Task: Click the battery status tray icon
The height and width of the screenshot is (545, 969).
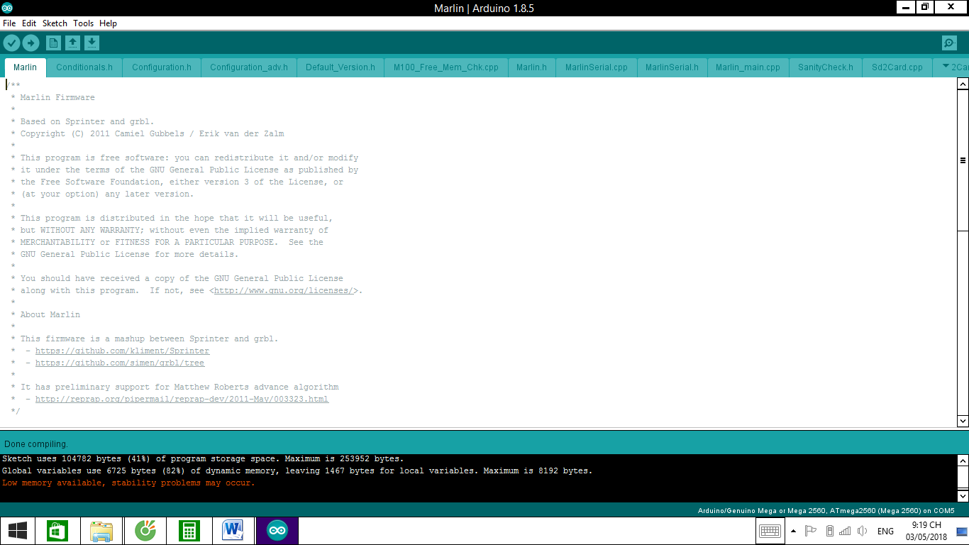Action: tap(829, 531)
